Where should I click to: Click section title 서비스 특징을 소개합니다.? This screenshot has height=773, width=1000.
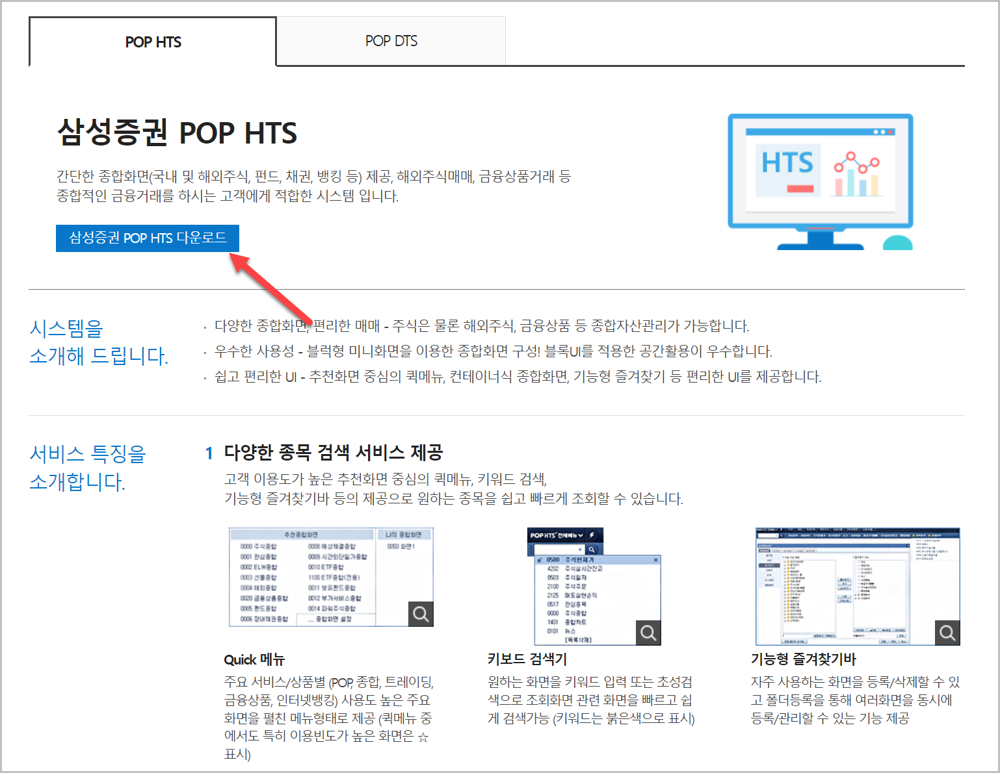[x=88, y=468]
